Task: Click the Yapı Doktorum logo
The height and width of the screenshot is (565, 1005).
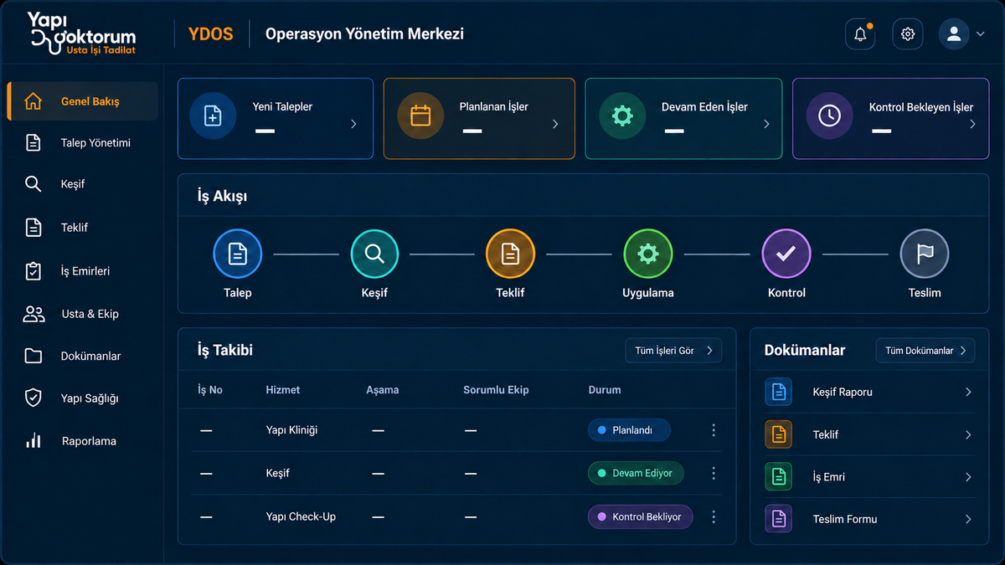Action: [82, 33]
